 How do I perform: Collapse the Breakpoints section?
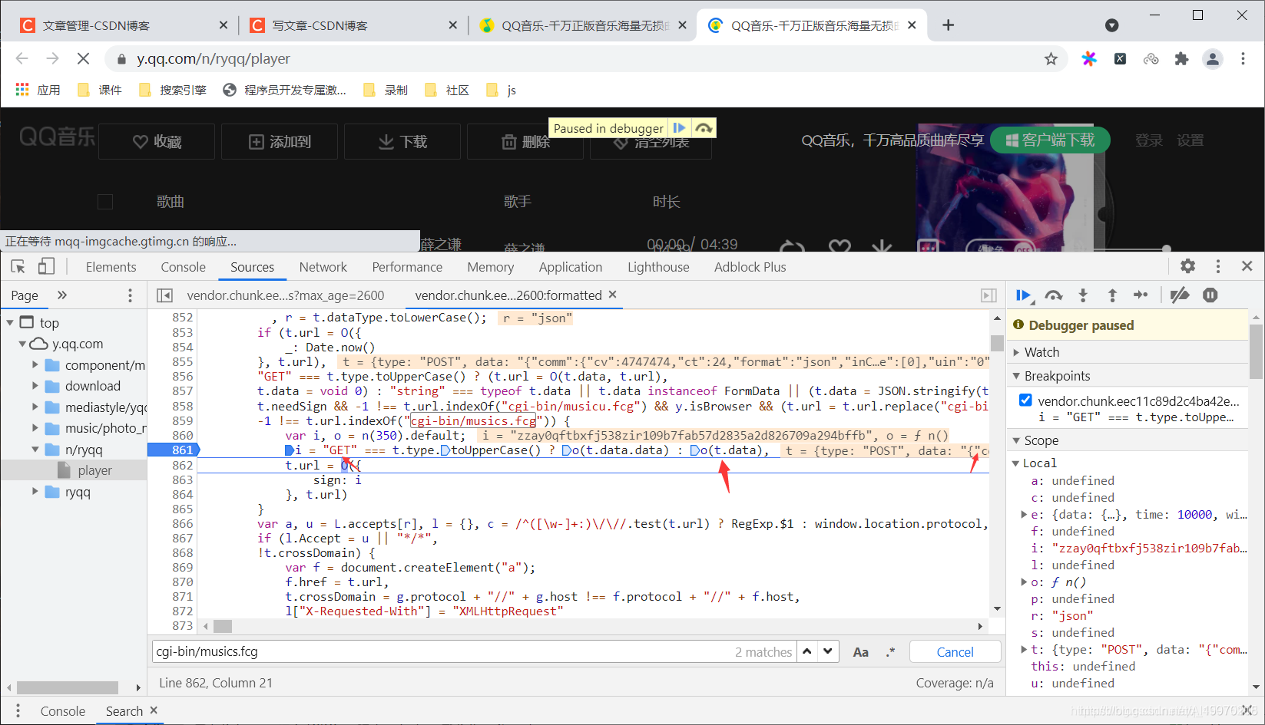click(x=1016, y=376)
